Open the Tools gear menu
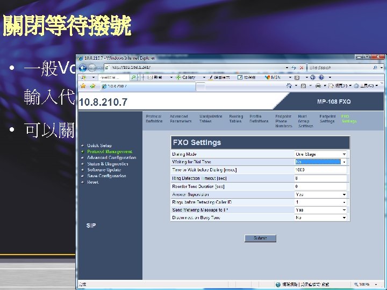Image resolution: width=387 pixels, height=290 pixels. click(356, 86)
